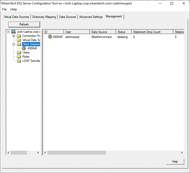This screenshot has width=190, height=173.
Task: Minimize the Configuration Tool window
Action: pos(160,3)
